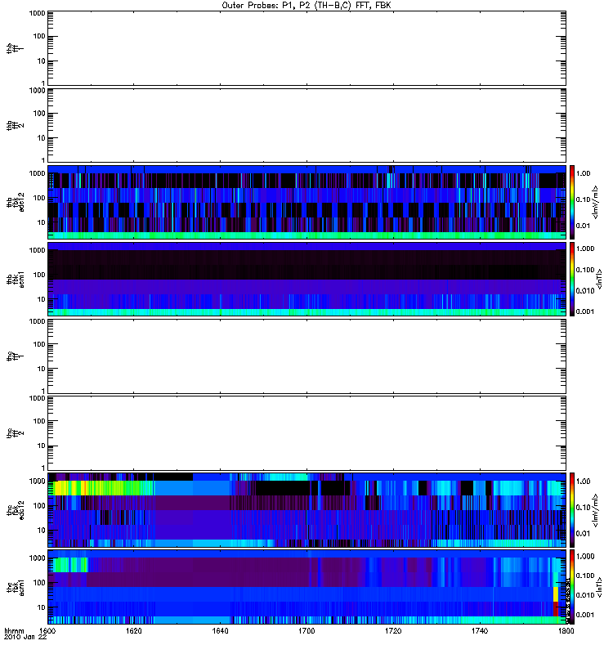Click the thb fbk edc12 spectrogram panel
This screenshot has width=613, height=654.
[x=306, y=202]
